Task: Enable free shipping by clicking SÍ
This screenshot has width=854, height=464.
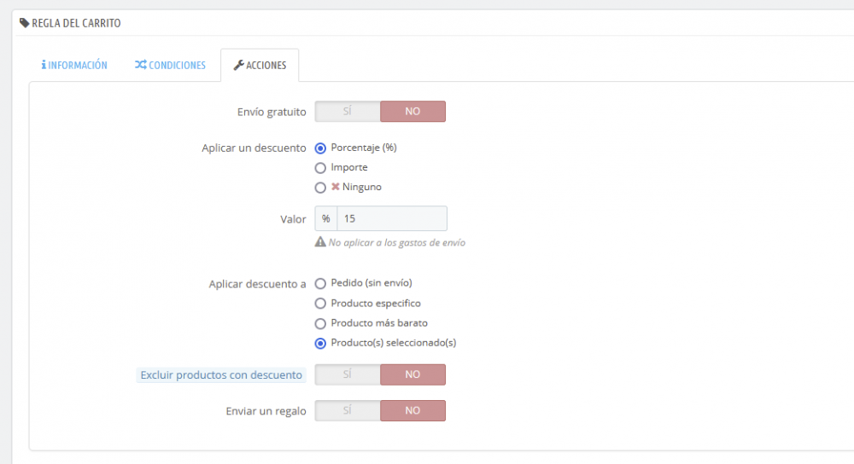Action: pyautogui.click(x=348, y=112)
